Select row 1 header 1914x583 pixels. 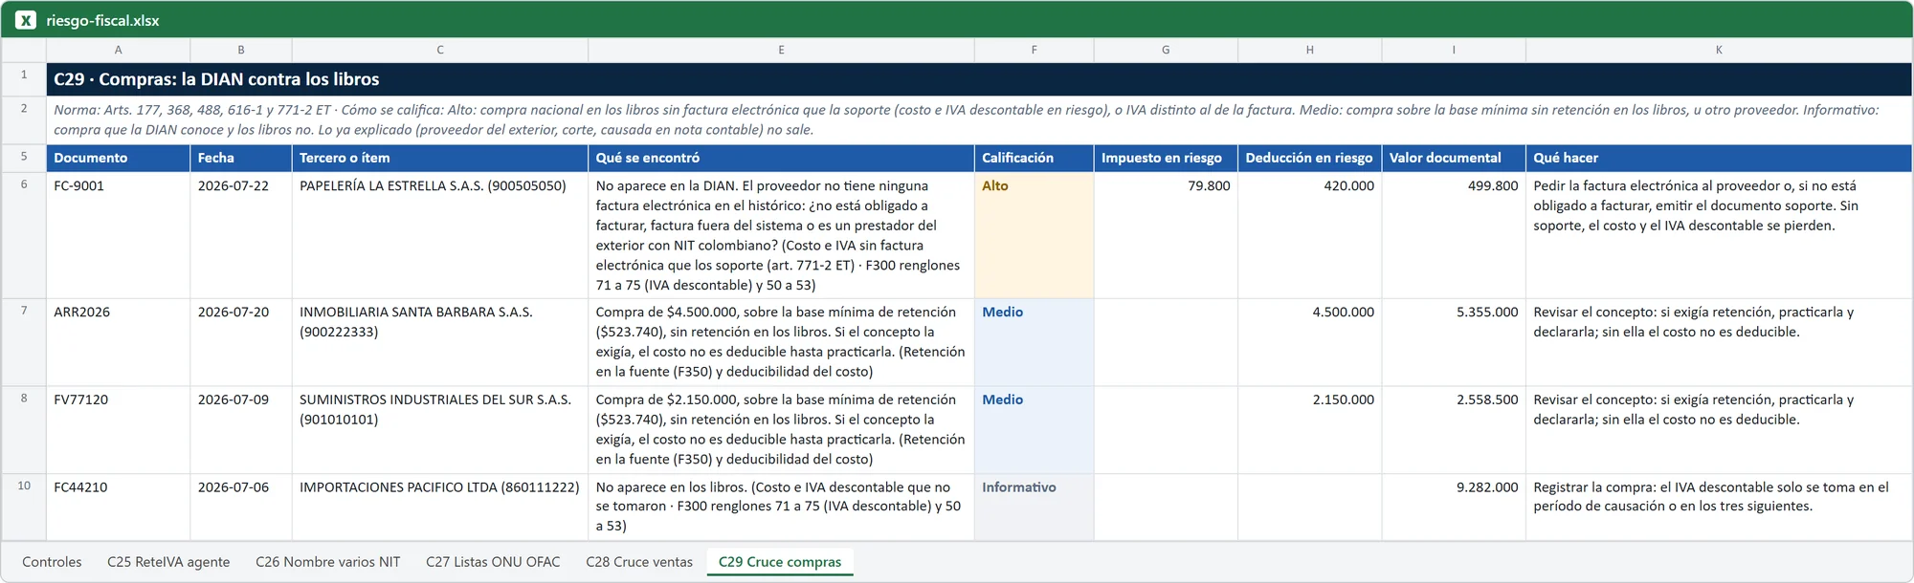point(24,79)
